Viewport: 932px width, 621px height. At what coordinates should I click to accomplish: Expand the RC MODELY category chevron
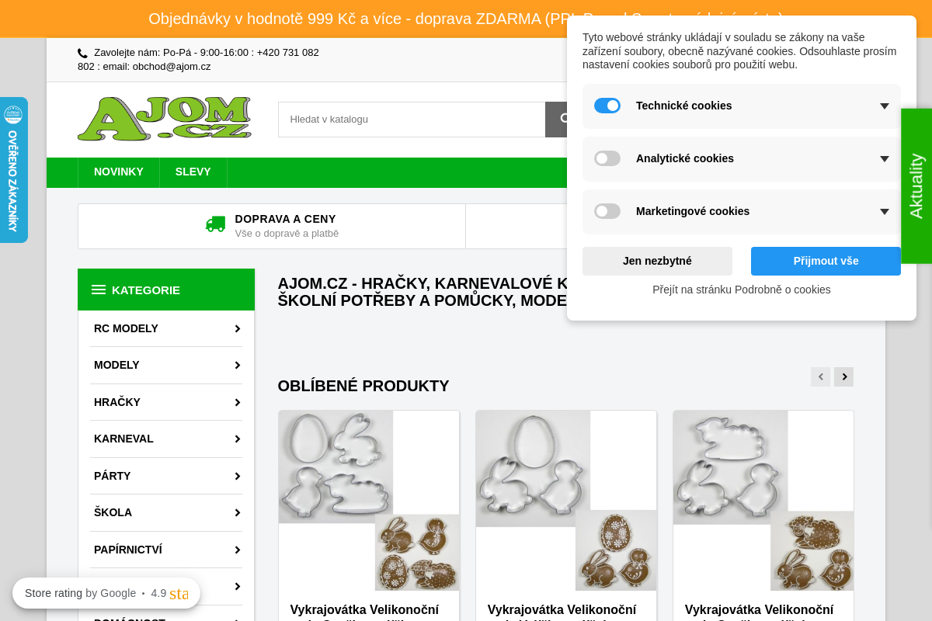pos(238,329)
